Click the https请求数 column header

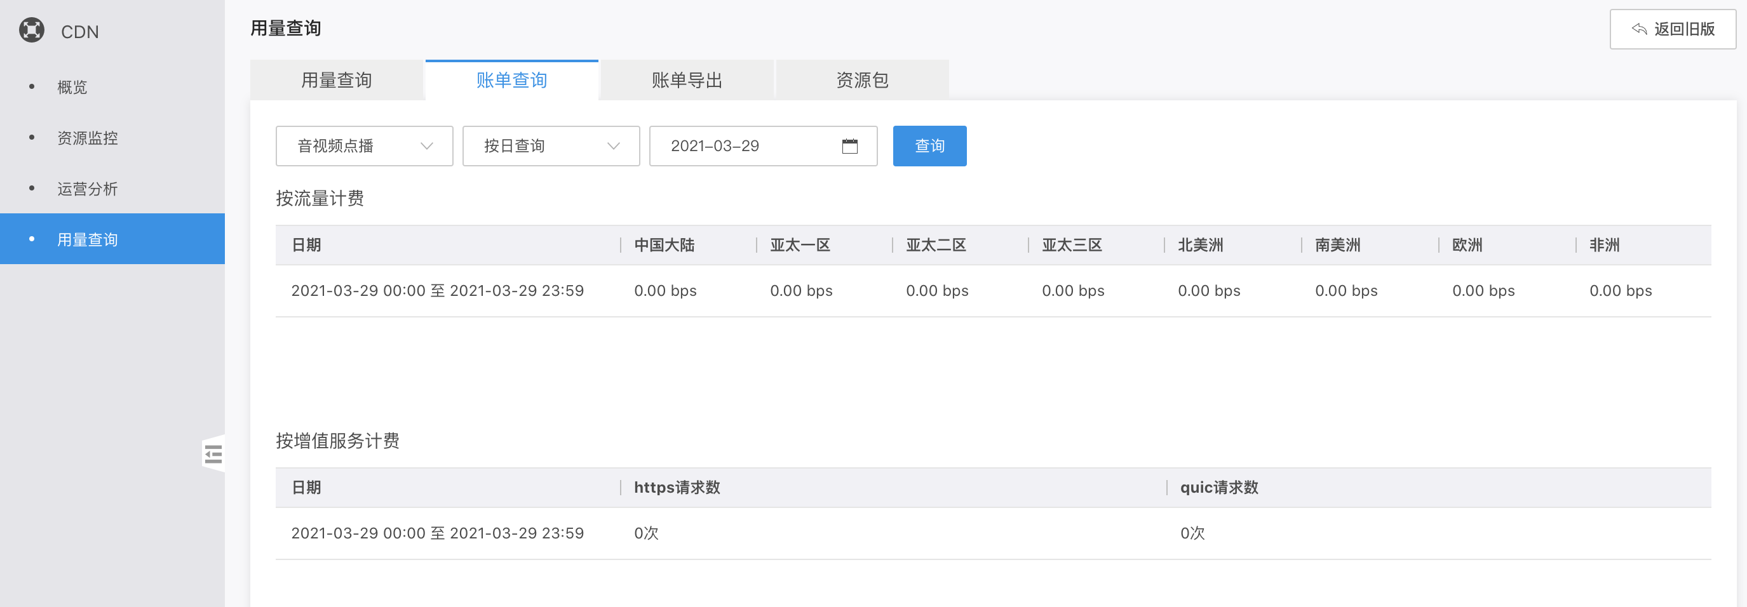point(677,488)
